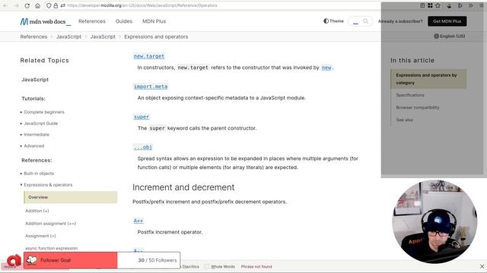Click Expressions and operators breadcrumb
This screenshot has height=273, width=487.
[x=156, y=36]
